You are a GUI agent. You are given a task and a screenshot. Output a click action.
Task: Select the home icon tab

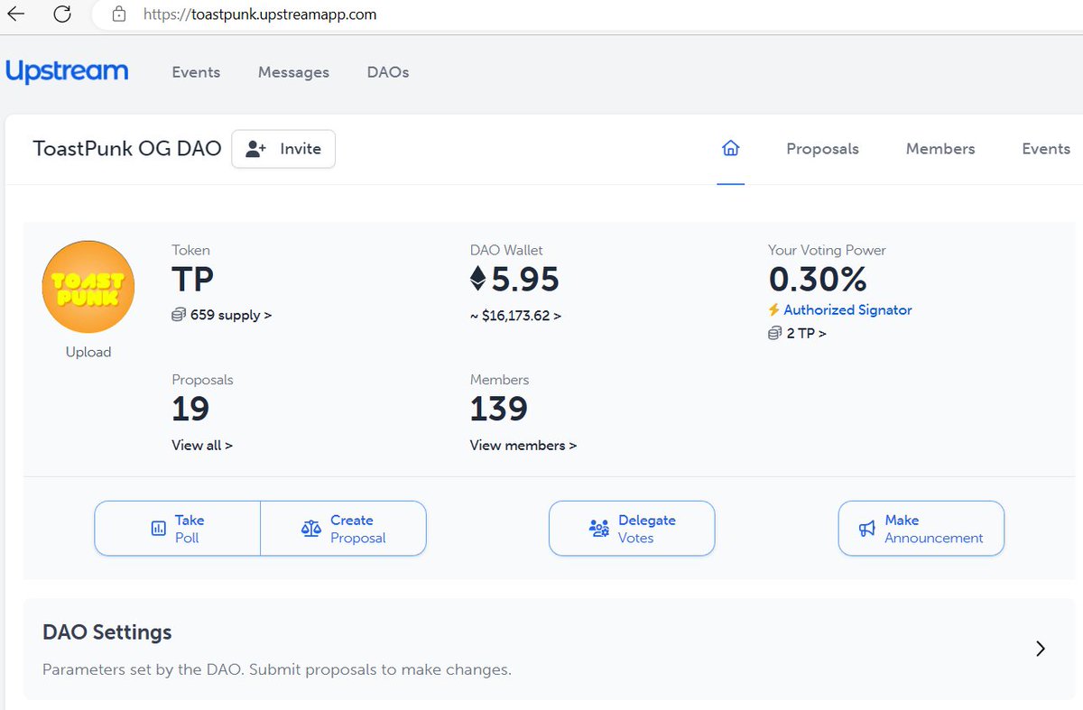(x=731, y=149)
